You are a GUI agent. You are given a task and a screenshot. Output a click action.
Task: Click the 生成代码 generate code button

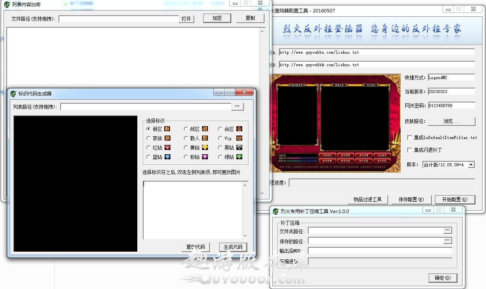point(233,247)
